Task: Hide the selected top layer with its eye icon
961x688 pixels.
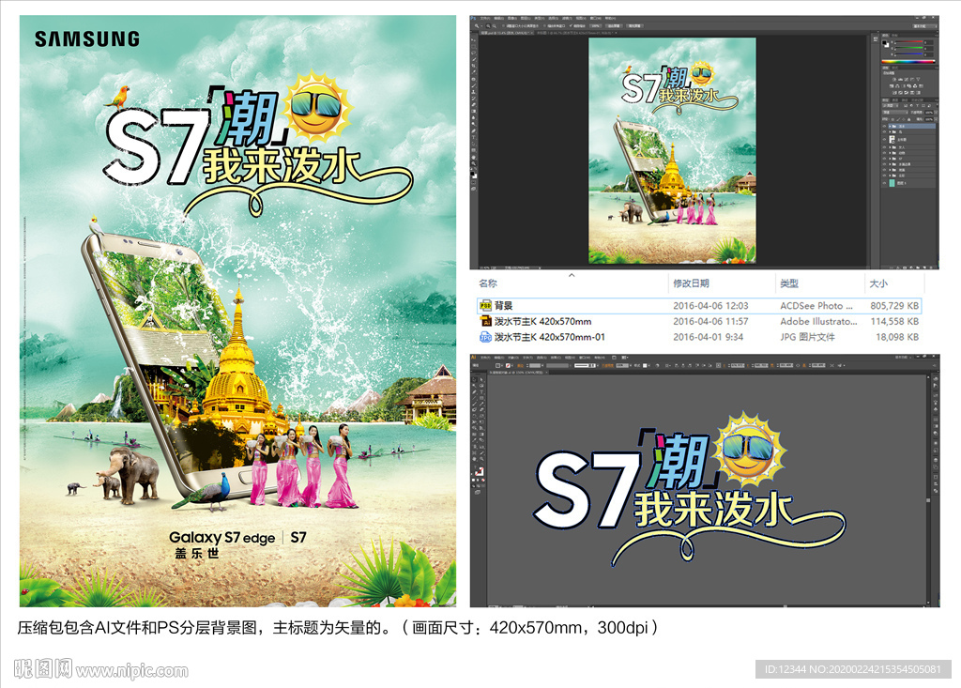Action: (884, 127)
